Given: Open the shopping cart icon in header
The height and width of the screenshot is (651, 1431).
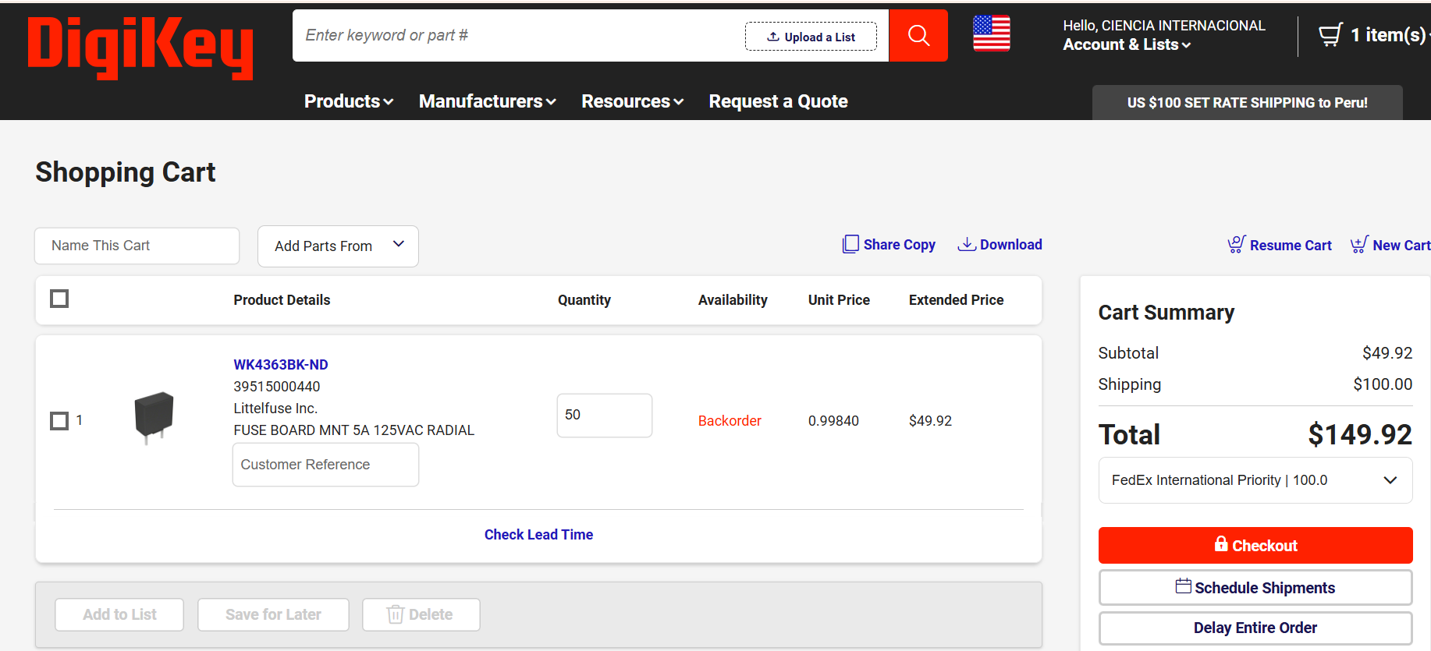Looking at the screenshot, I should pos(1330,34).
